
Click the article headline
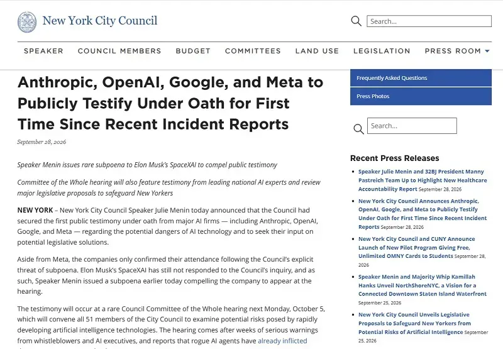pos(170,103)
